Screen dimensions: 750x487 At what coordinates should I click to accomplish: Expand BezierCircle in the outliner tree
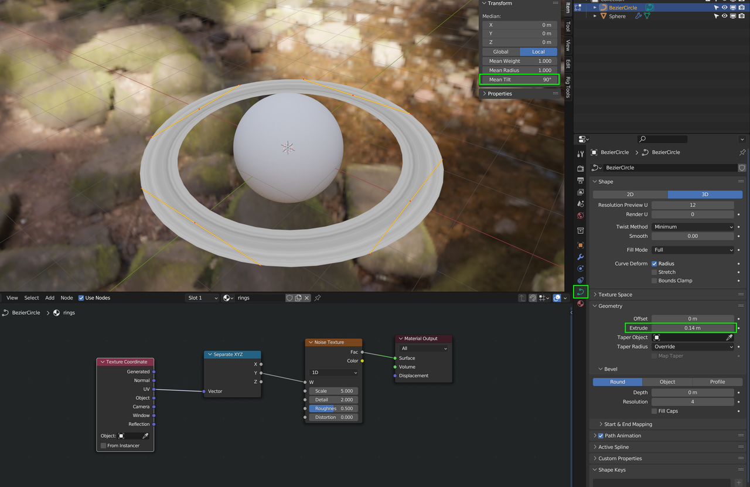[595, 8]
